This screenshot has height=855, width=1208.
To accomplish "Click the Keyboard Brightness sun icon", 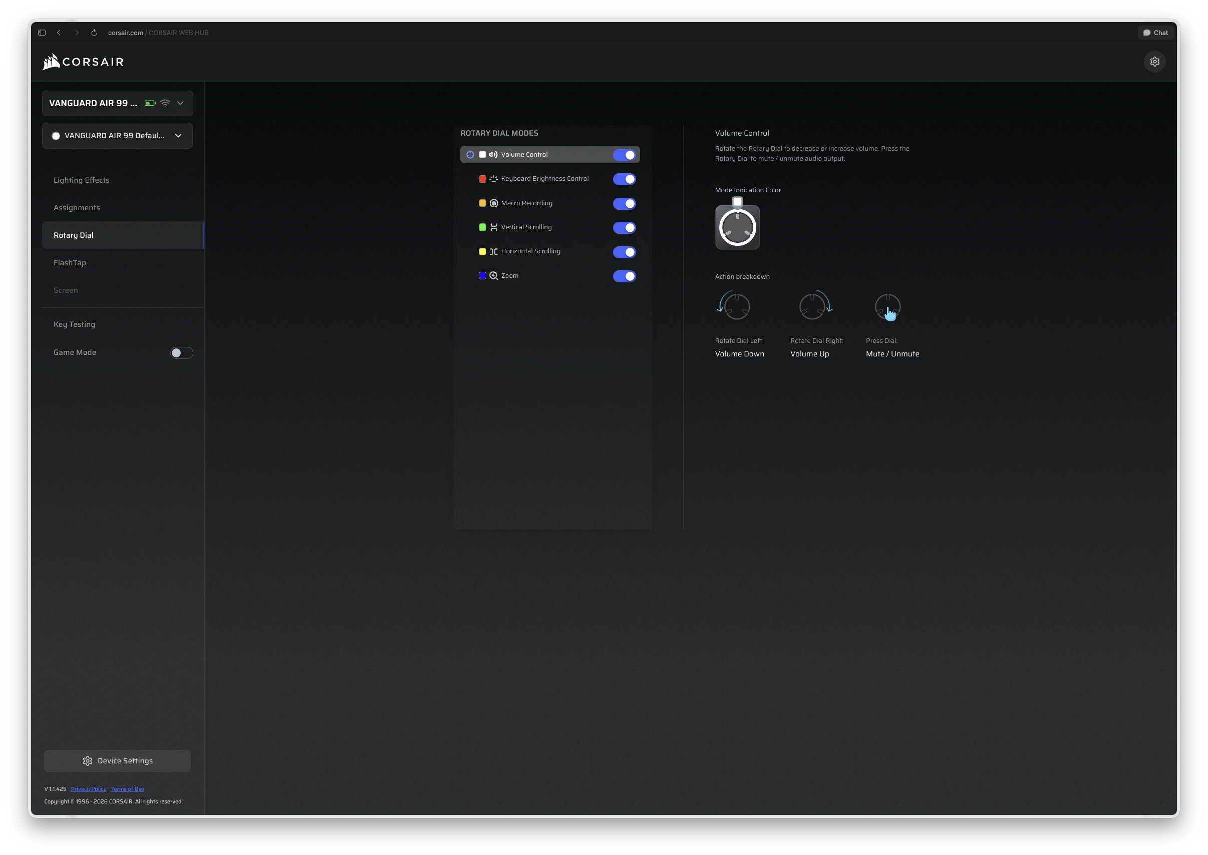I will tap(493, 179).
